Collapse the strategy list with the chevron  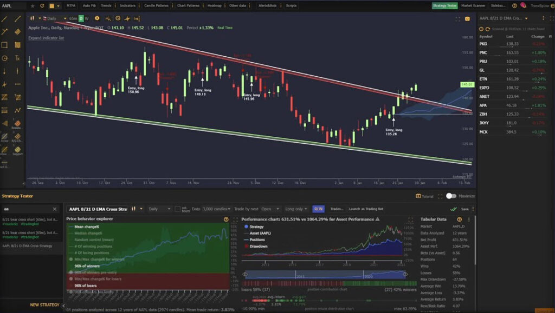coord(63,305)
